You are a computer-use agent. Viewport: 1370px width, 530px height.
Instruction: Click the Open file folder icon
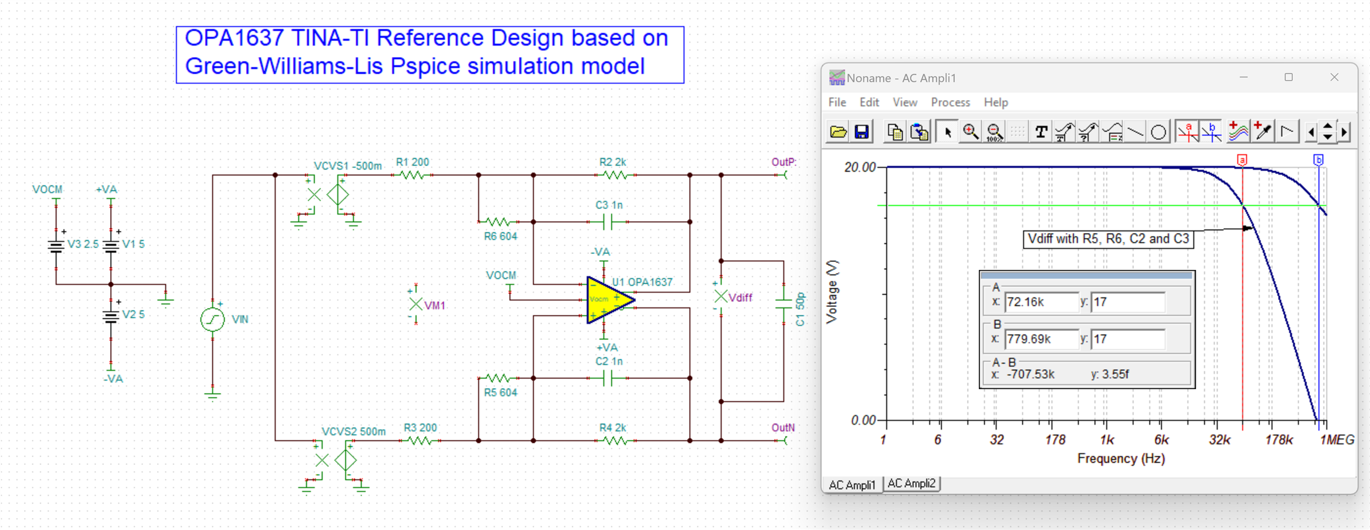[x=838, y=132]
